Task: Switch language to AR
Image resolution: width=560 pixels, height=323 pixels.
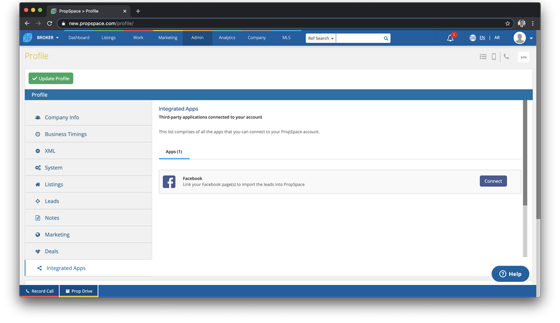Action: click(x=497, y=38)
